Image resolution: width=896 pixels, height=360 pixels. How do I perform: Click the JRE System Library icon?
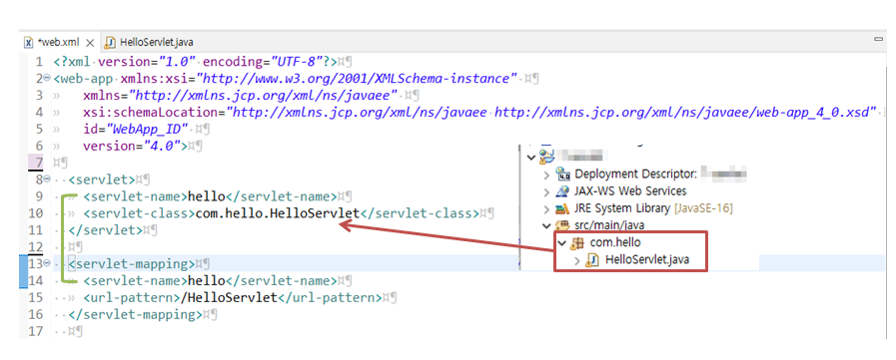[x=562, y=208]
